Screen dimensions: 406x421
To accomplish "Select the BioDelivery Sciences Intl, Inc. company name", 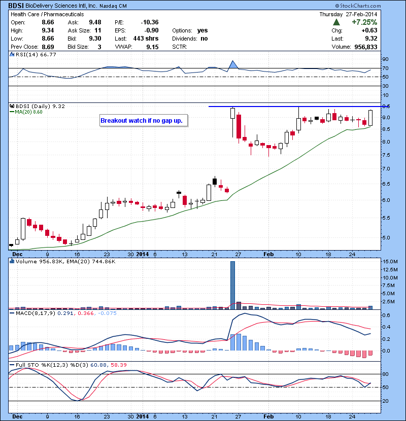I will click(61, 6).
